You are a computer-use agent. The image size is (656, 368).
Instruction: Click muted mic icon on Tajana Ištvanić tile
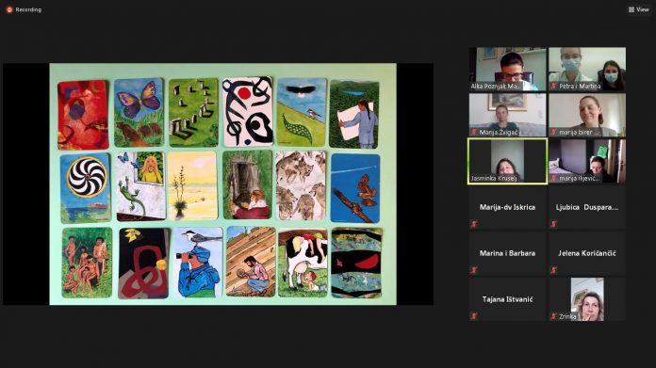click(473, 316)
